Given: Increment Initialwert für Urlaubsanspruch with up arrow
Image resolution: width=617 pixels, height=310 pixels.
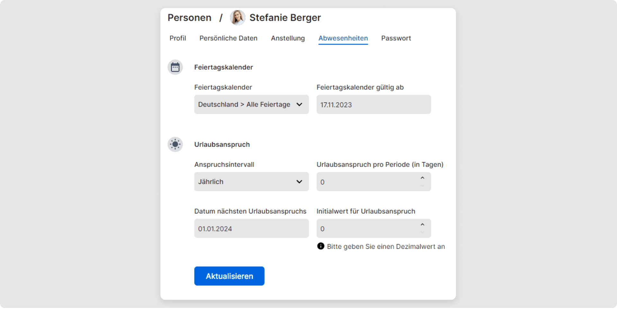Looking at the screenshot, I should point(422,224).
